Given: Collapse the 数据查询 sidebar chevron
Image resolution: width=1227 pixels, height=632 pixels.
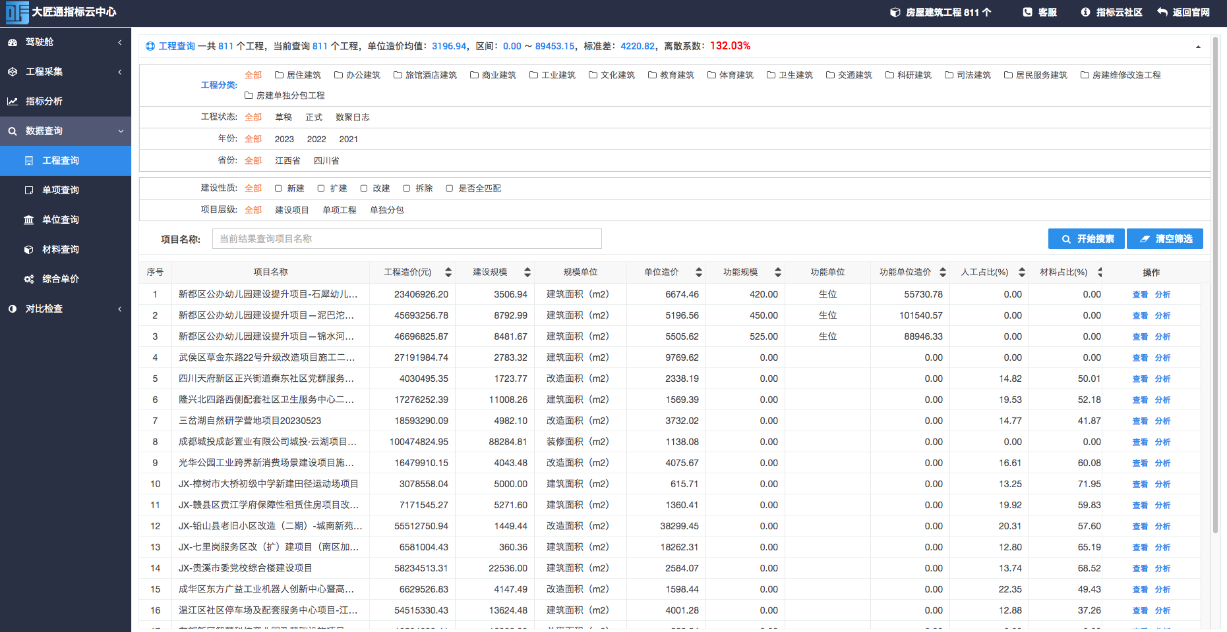Looking at the screenshot, I should click(x=121, y=131).
